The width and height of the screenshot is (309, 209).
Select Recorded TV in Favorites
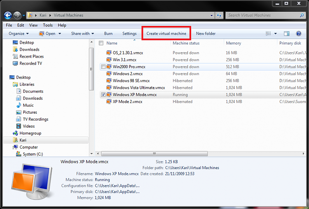pyautogui.click(x=31, y=63)
